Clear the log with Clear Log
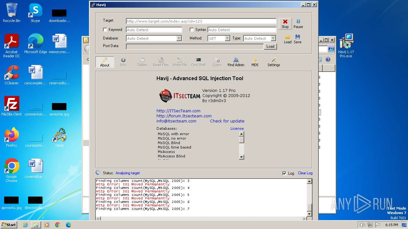The height and width of the screenshot is (229, 408). [x=305, y=173]
